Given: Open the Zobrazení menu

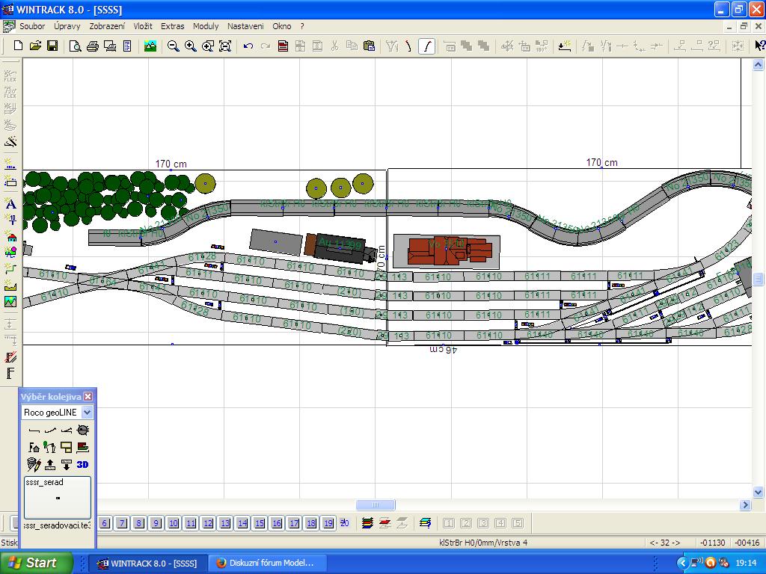Looking at the screenshot, I should (107, 26).
